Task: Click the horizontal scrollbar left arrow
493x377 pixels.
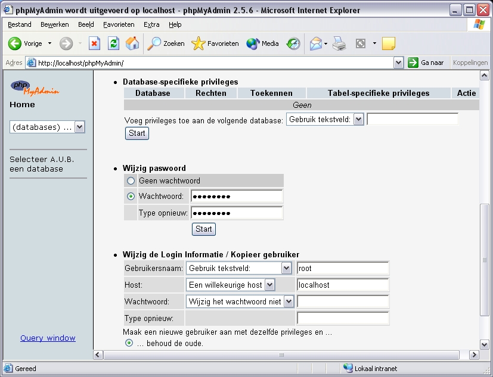Action: pos(98,355)
